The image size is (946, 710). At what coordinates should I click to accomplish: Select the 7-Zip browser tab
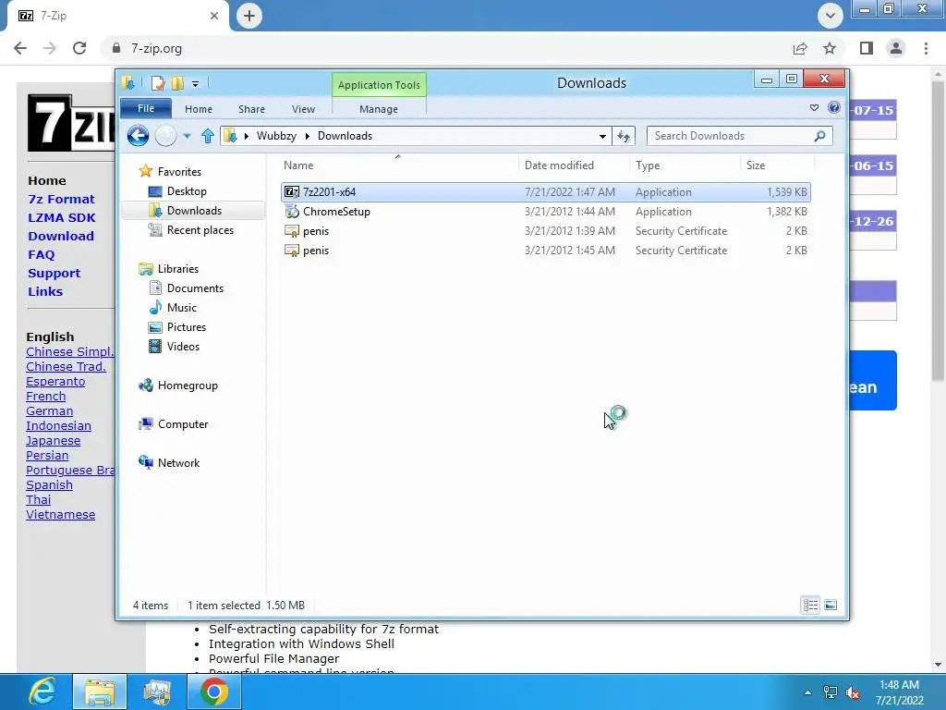click(117, 16)
